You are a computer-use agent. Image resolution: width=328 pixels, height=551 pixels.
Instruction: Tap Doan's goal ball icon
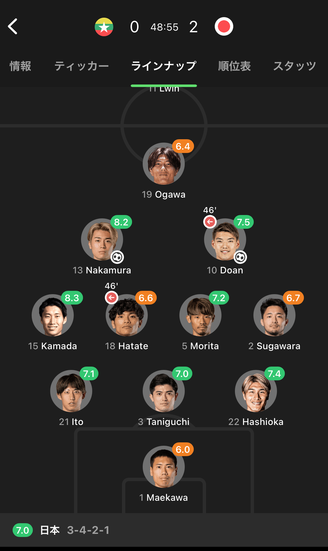pyautogui.click(x=240, y=257)
